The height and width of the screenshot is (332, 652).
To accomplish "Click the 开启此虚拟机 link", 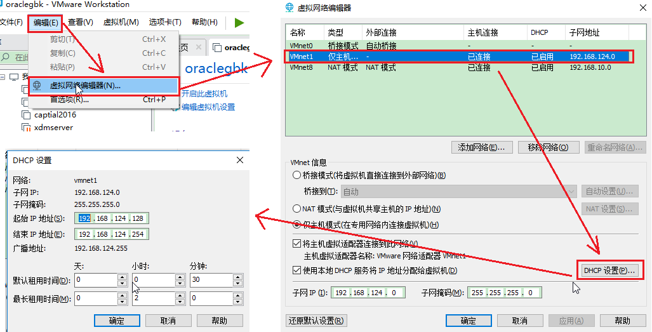I will coord(204,94).
